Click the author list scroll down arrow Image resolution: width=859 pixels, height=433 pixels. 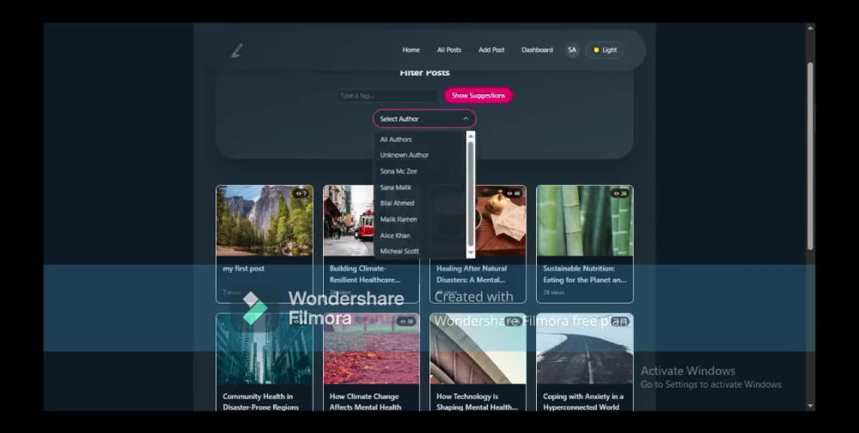click(x=470, y=253)
